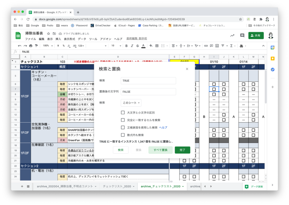Click the すべて置換 button

click(x=160, y=150)
